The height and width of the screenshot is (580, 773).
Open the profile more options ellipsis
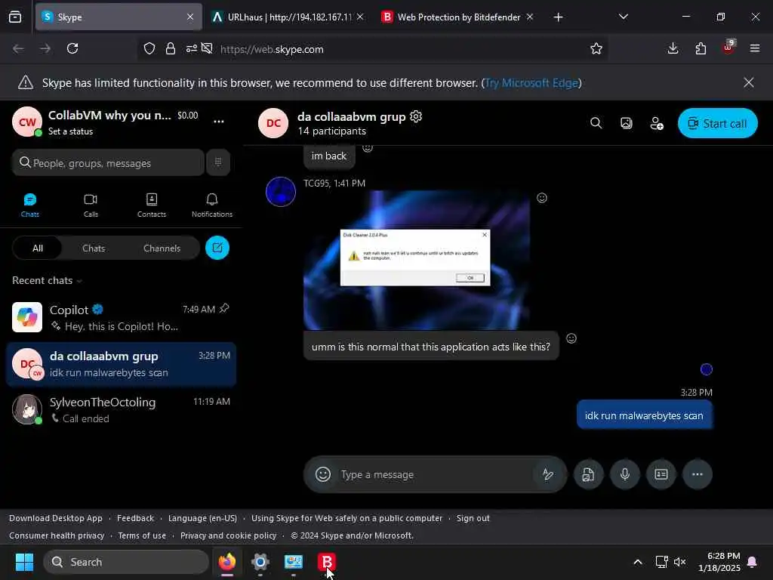218,122
